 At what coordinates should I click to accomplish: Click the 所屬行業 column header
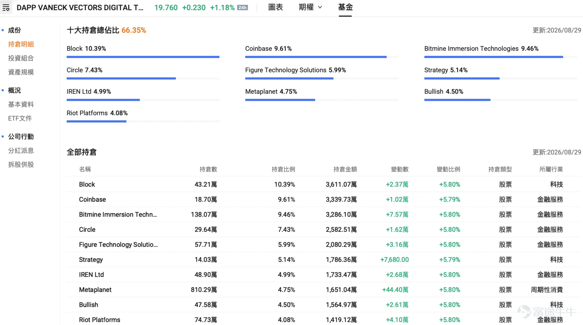[x=551, y=169]
